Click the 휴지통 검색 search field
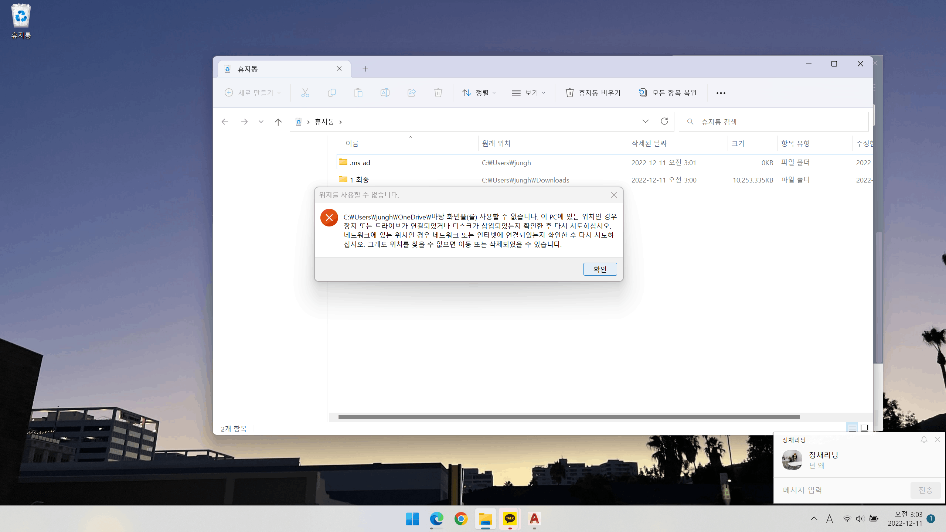The image size is (946, 532). [x=774, y=122]
